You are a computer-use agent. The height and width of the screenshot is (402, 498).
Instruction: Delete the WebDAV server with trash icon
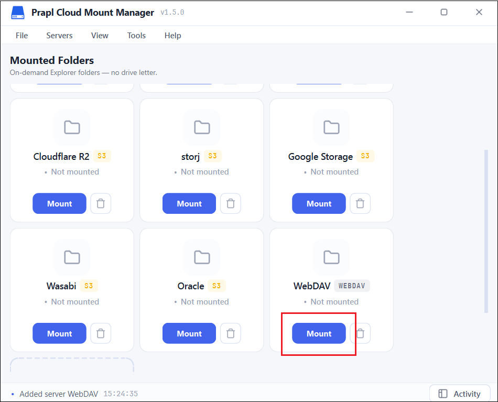point(360,333)
